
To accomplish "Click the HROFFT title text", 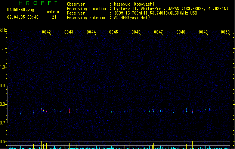I will click(38, 3).
